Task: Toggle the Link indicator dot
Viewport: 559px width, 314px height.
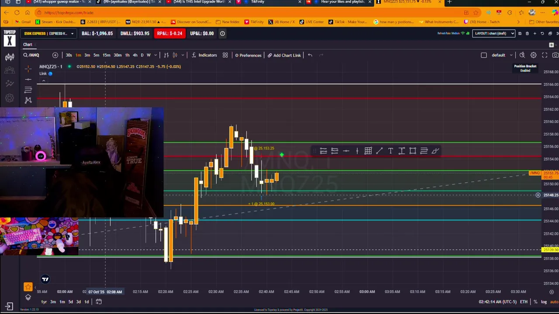Action: [x=50, y=74]
